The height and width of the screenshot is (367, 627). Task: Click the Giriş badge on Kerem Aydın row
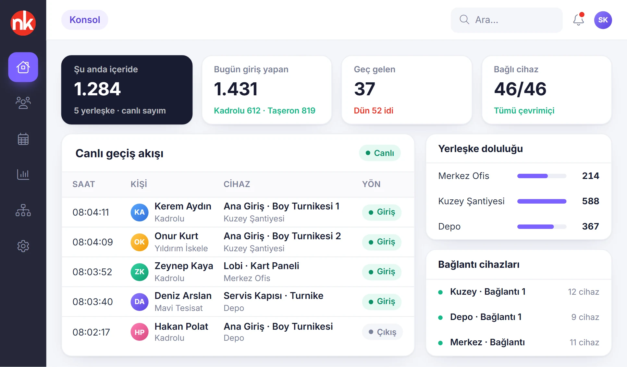382,212
